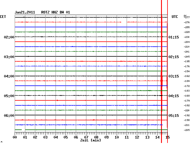Click the minute tick label '07'
This screenshot has height=145, width=191.
[x=86, y=137]
